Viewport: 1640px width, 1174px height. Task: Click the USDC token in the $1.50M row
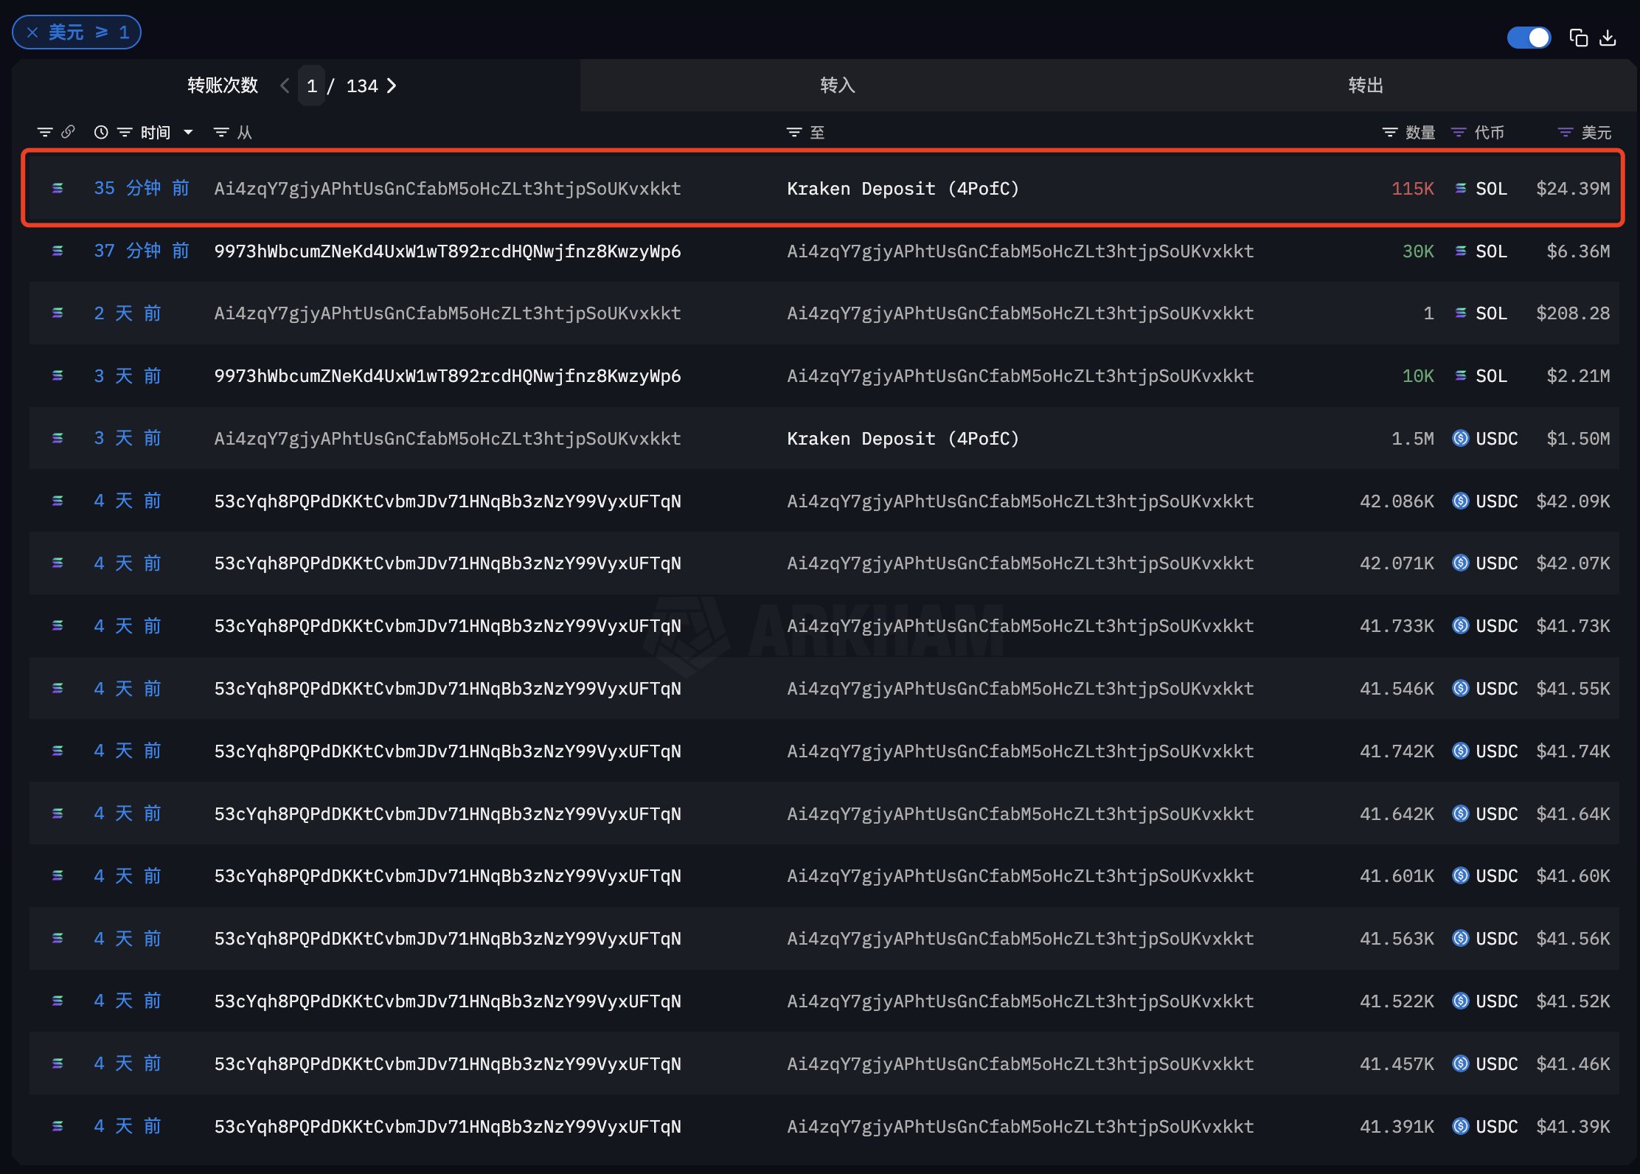coord(1486,439)
